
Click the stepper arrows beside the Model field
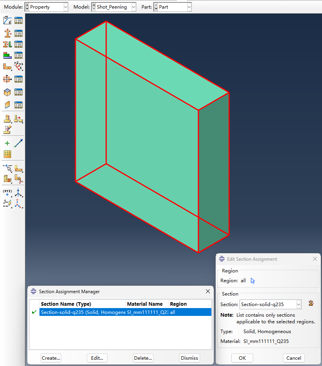[x=94, y=7]
